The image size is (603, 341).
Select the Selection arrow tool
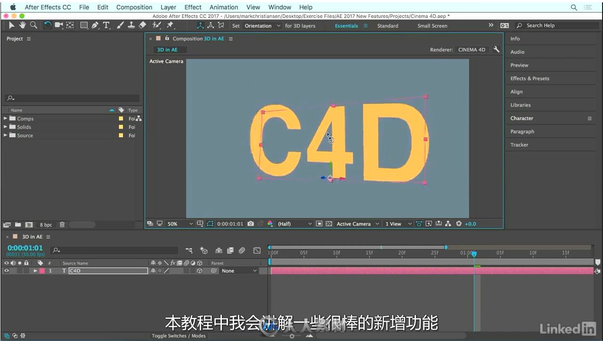click(12, 25)
